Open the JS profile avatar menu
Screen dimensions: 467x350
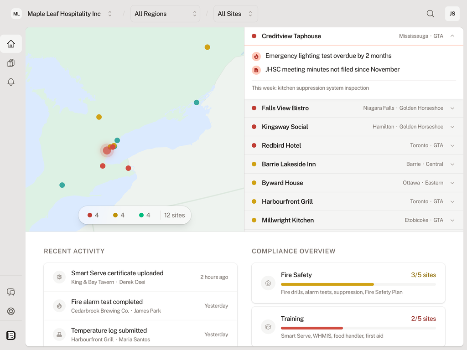(x=452, y=14)
